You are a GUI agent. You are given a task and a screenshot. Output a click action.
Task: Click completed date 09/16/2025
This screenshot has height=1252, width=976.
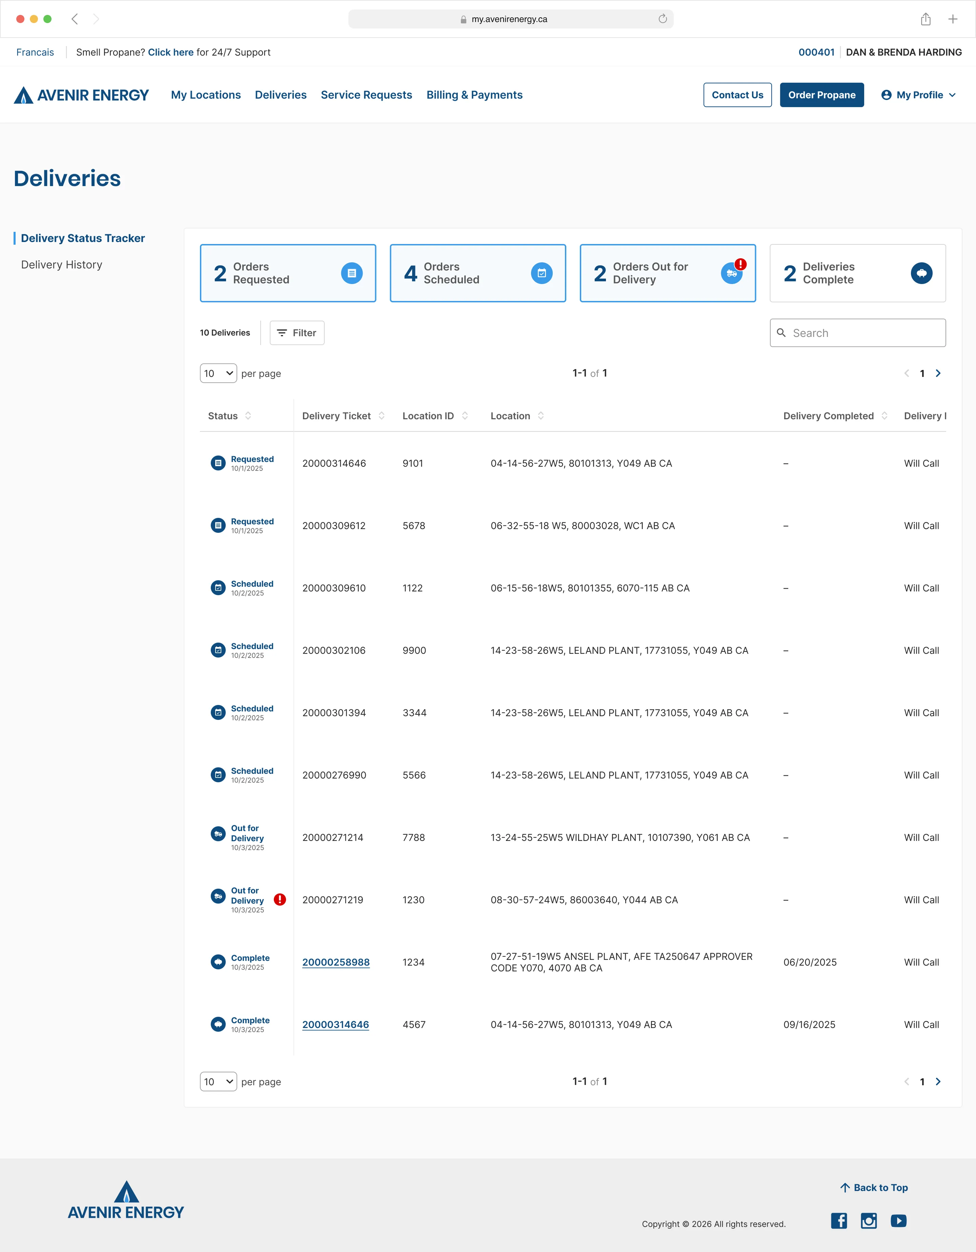[809, 1025]
